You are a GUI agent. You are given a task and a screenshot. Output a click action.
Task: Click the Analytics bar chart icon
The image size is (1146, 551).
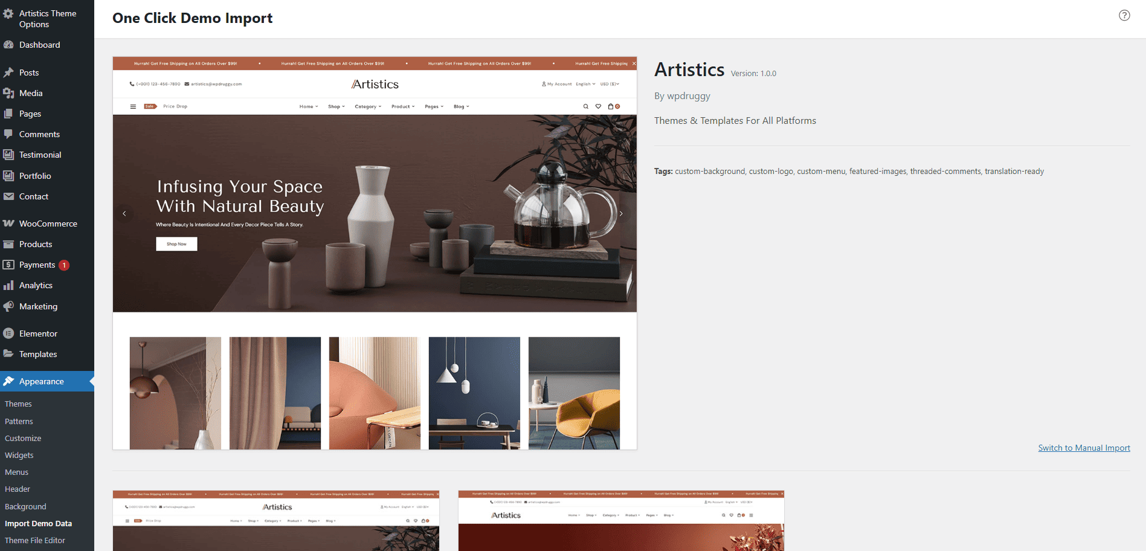pos(8,285)
